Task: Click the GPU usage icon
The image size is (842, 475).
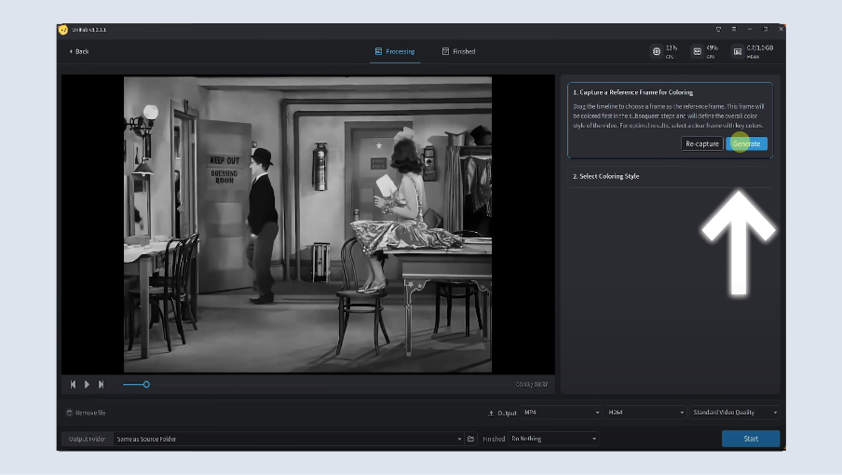Action: (x=697, y=51)
